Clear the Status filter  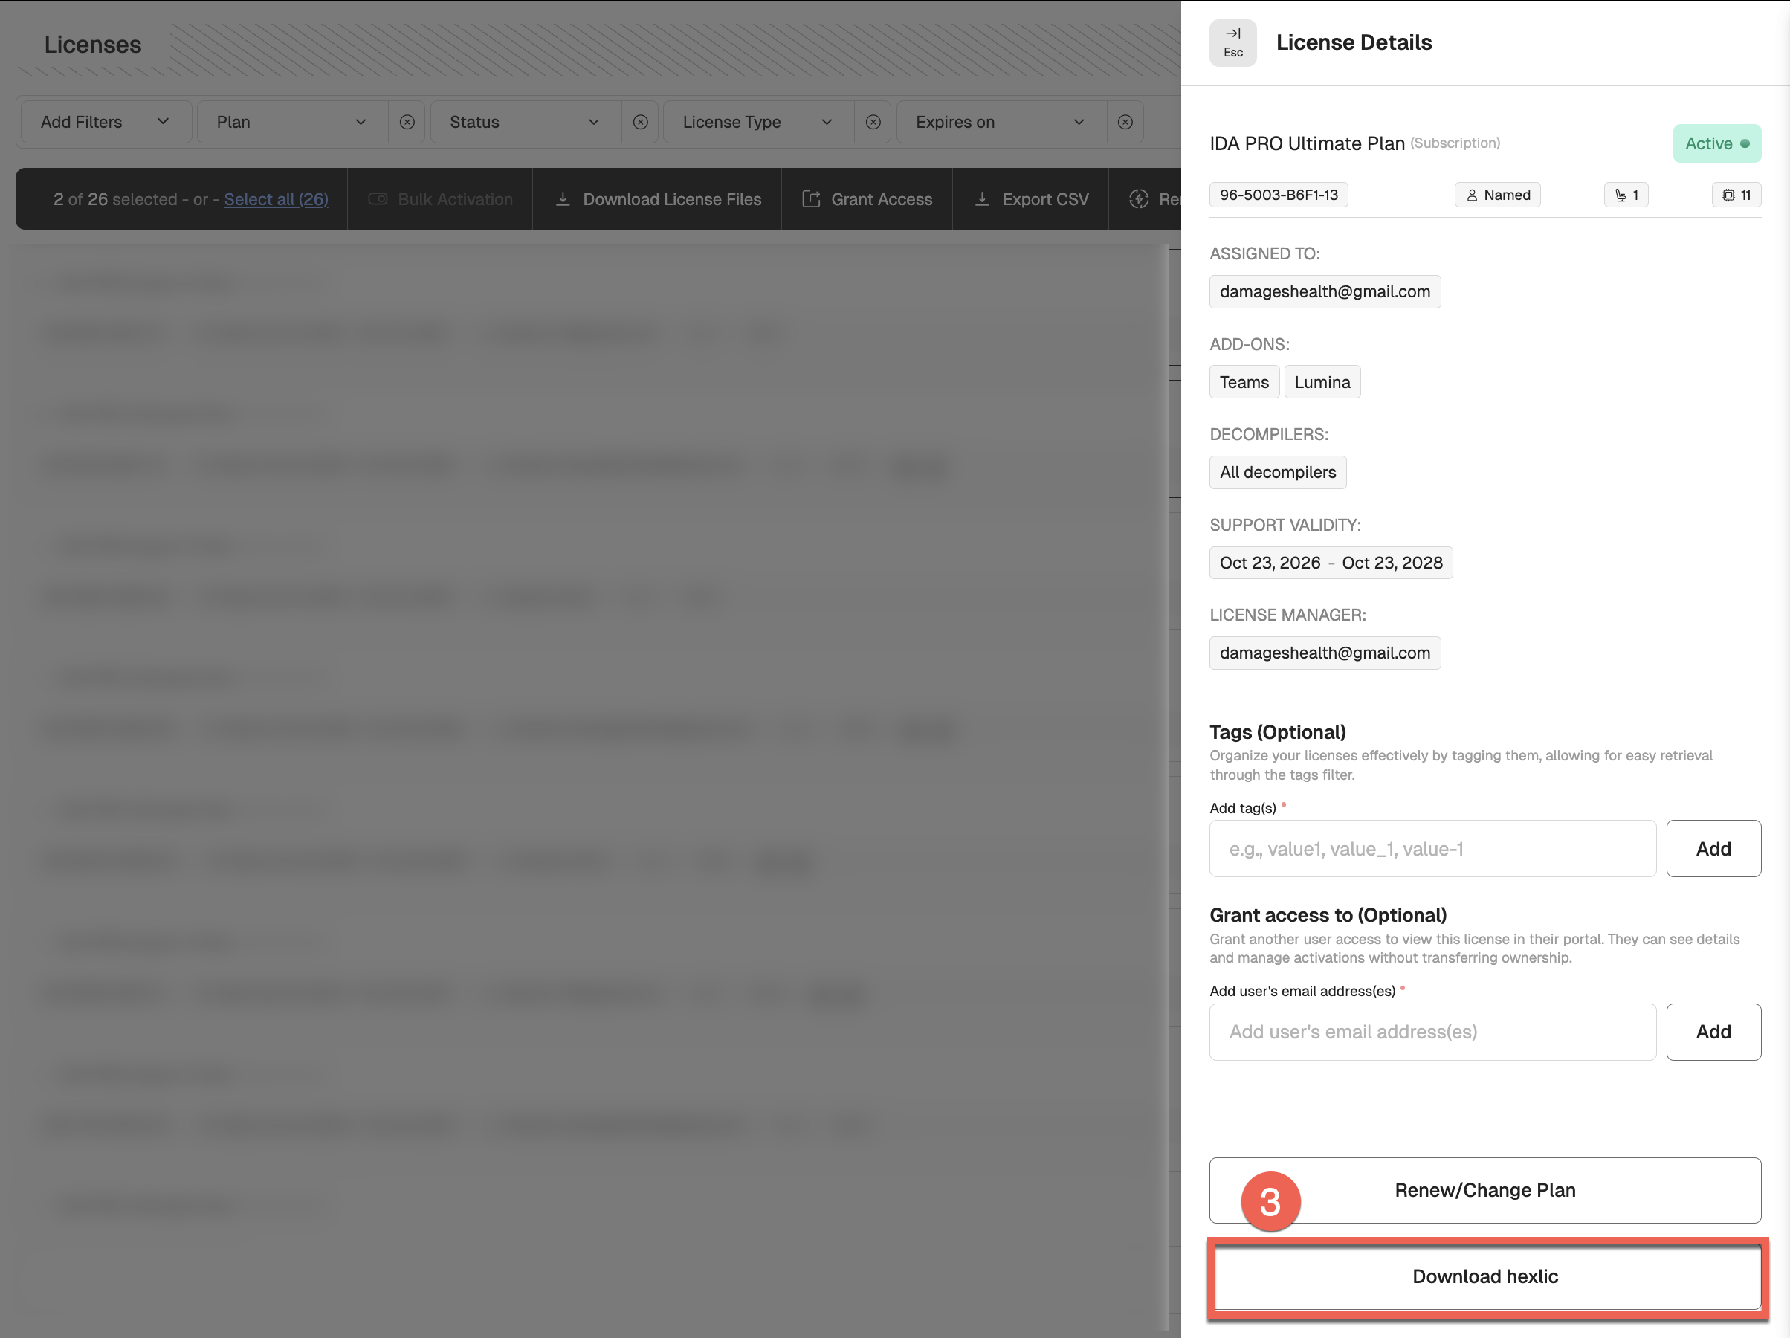pos(640,122)
